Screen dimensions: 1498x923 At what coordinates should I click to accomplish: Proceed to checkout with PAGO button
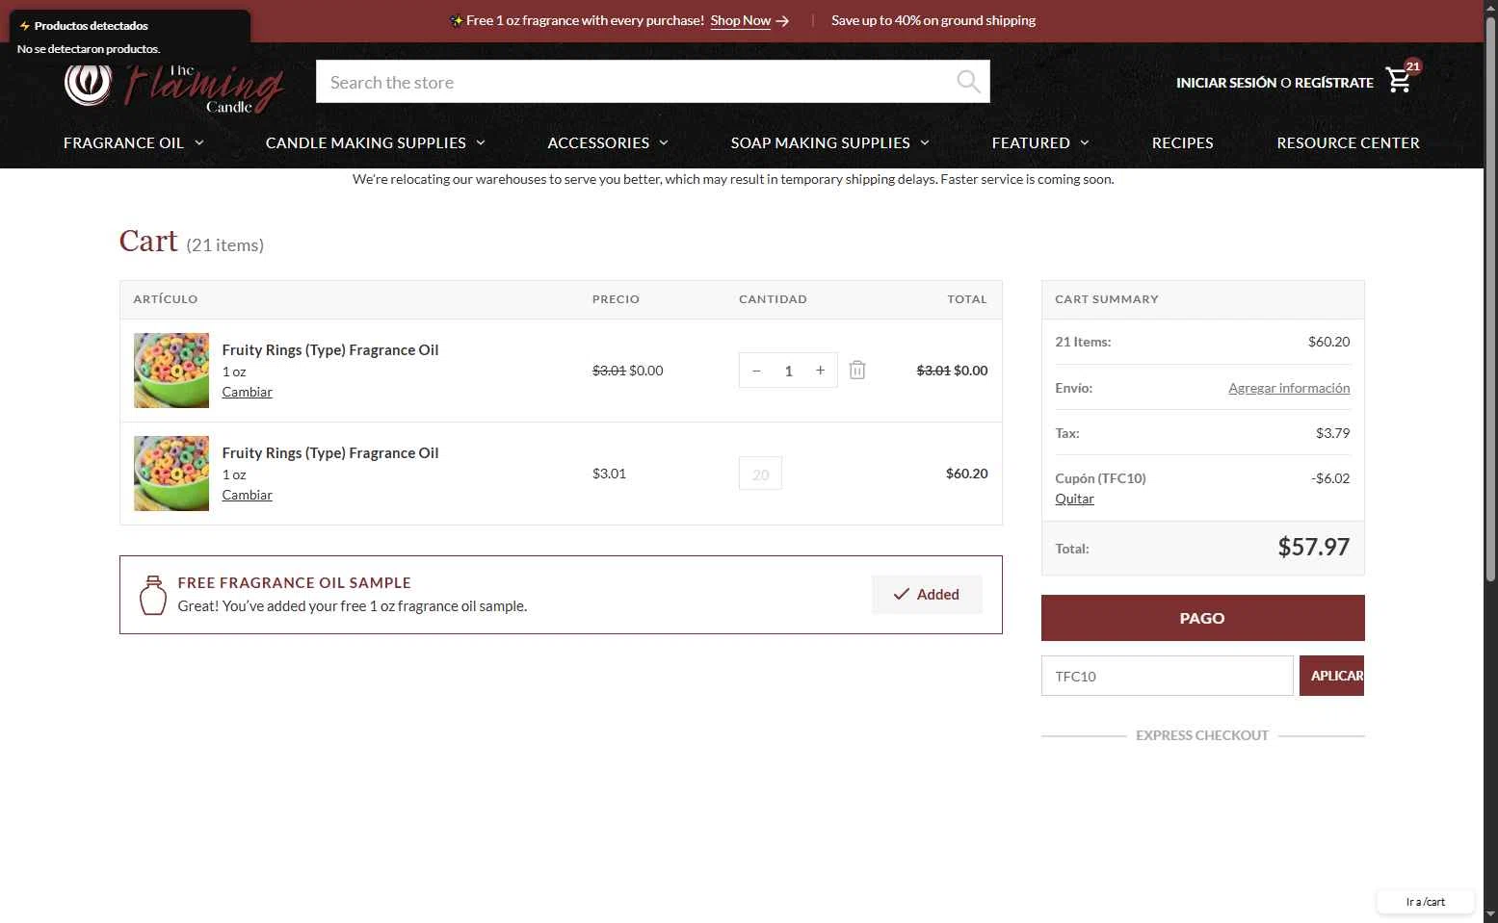click(1202, 618)
